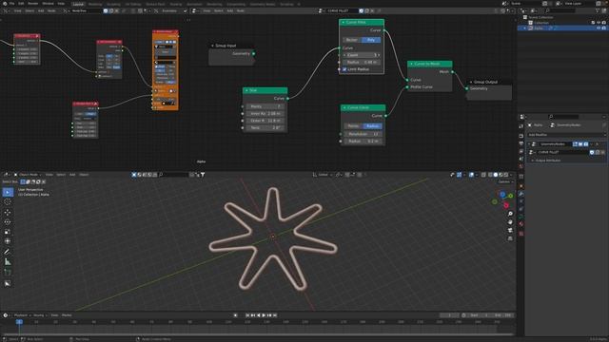Hide the Collection via its outliner eye icon
The width and height of the screenshot is (609, 342).
click(599, 23)
